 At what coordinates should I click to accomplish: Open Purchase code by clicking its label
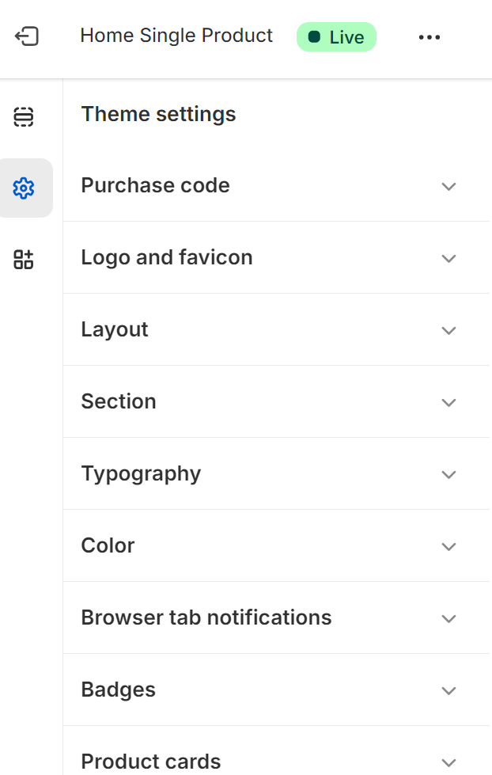pos(155,186)
